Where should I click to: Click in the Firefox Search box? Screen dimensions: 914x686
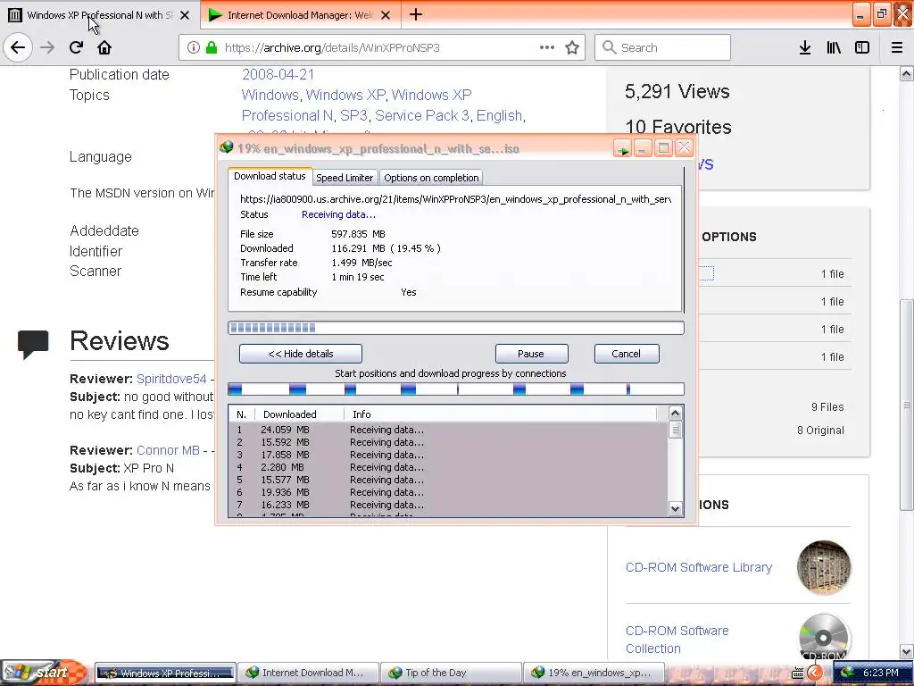click(x=663, y=47)
